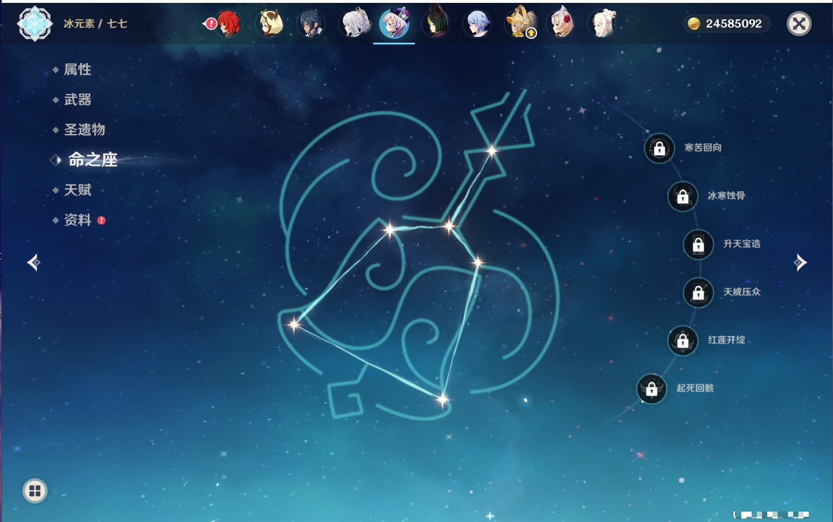Open the locked 红莲开绽 constellation node
The image size is (833, 522).
coord(683,340)
